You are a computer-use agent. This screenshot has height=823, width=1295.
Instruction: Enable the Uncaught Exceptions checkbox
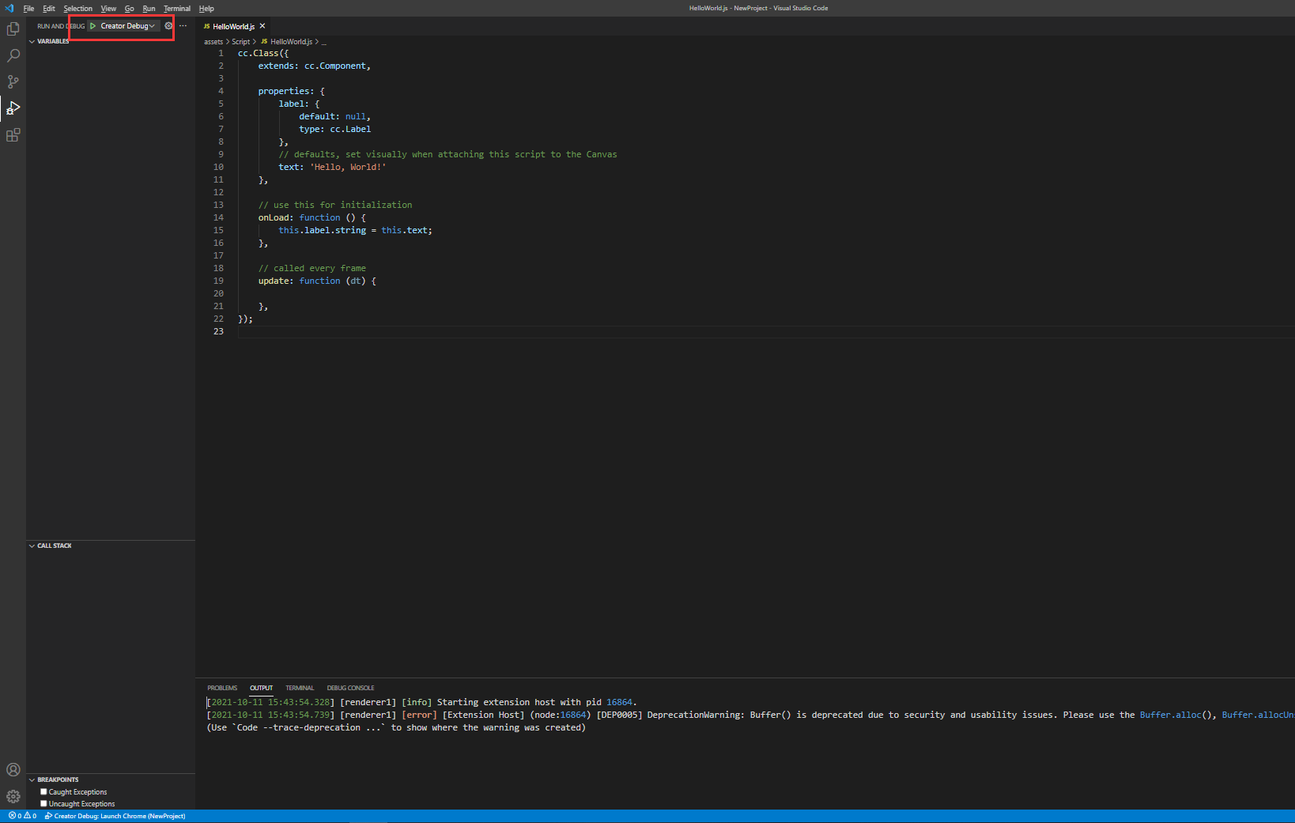click(44, 803)
